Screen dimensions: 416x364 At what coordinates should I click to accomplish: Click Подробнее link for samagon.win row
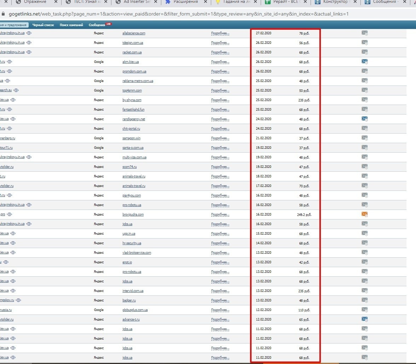coord(220,138)
